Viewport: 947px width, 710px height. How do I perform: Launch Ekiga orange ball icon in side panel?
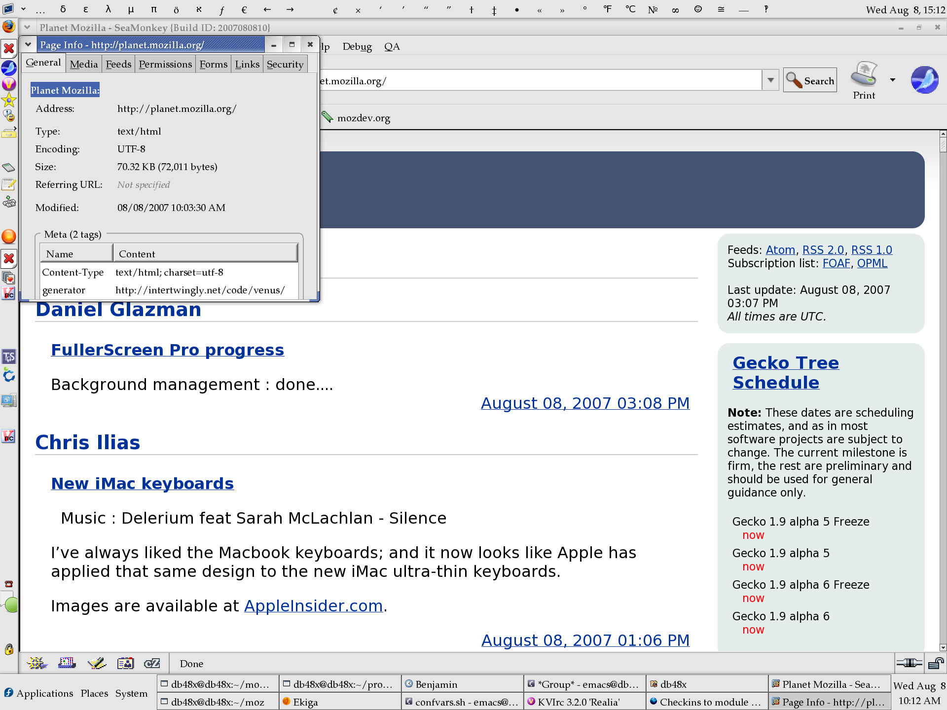pyautogui.click(x=9, y=237)
